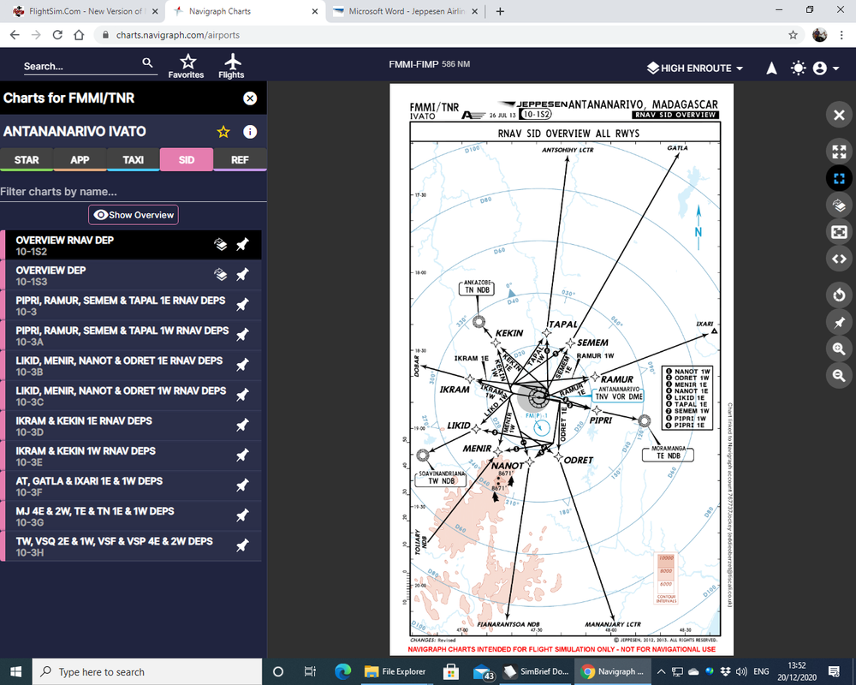856x685 pixels.
Task: Bookmark this page with star icon
Action: tap(793, 35)
